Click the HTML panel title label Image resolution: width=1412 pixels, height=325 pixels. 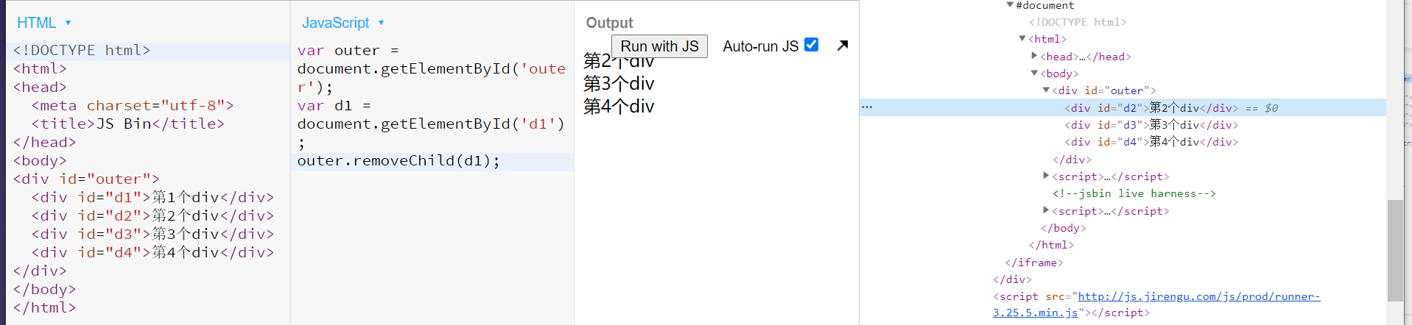pos(36,23)
